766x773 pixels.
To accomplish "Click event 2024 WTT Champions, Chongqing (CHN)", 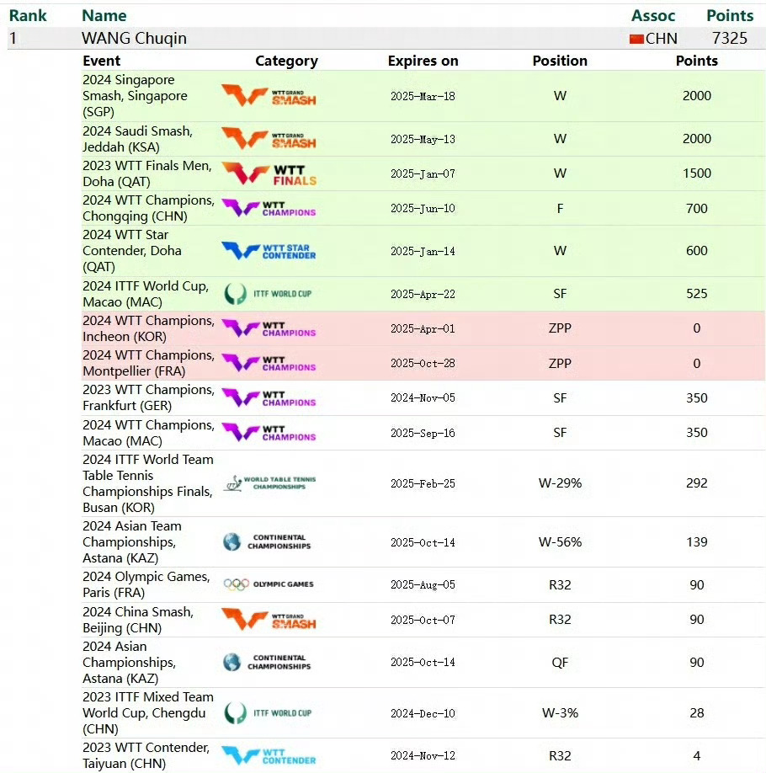I will coord(148,208).
